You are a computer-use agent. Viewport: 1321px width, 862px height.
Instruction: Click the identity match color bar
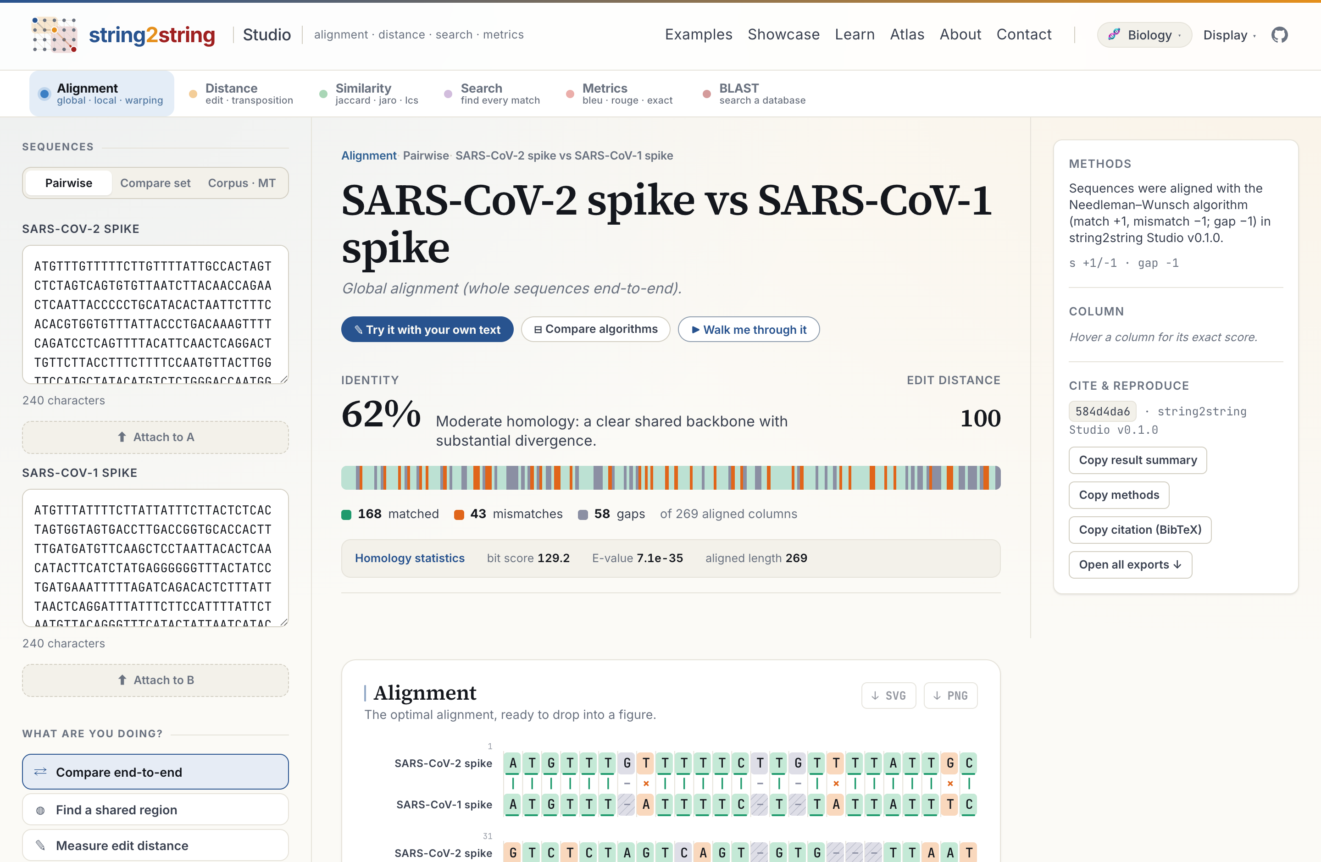tap(671, 478)
